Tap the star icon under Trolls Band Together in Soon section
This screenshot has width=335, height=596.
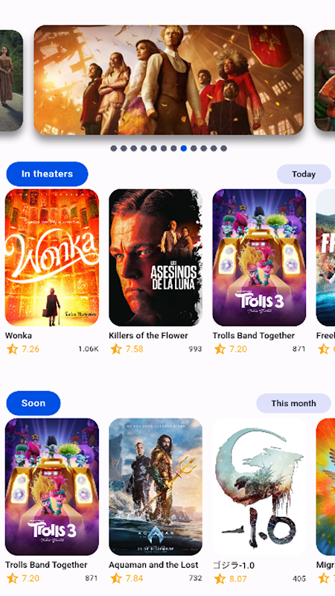[x=12, y=579]
